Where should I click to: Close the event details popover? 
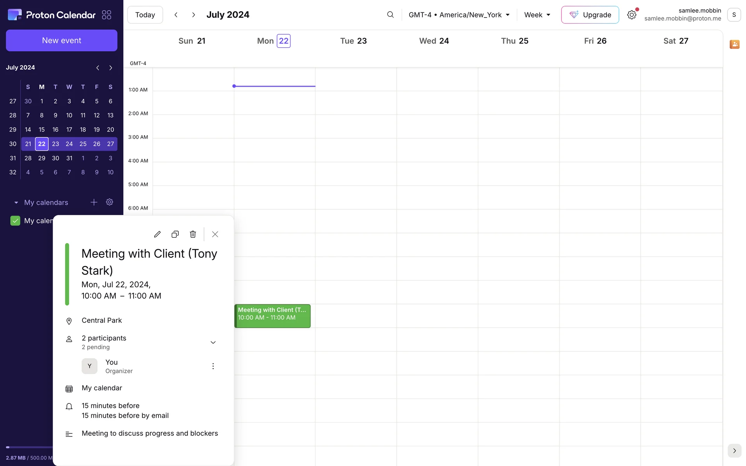[x=215, y=234]
